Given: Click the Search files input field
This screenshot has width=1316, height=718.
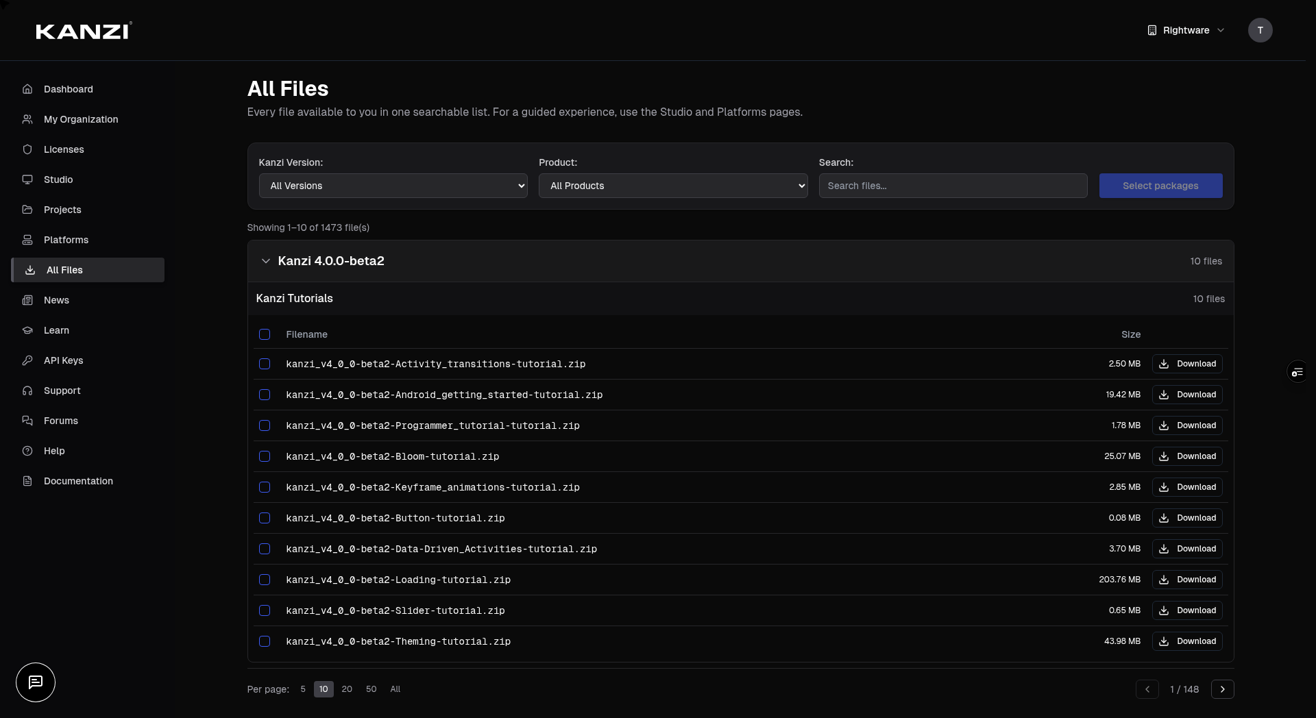Looking at the screenshot, I should point(953,186).
